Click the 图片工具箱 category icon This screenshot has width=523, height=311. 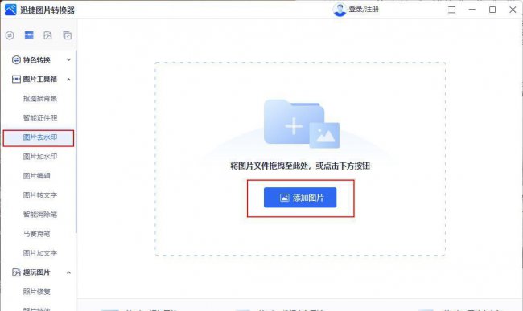click(x=16, y=80)
